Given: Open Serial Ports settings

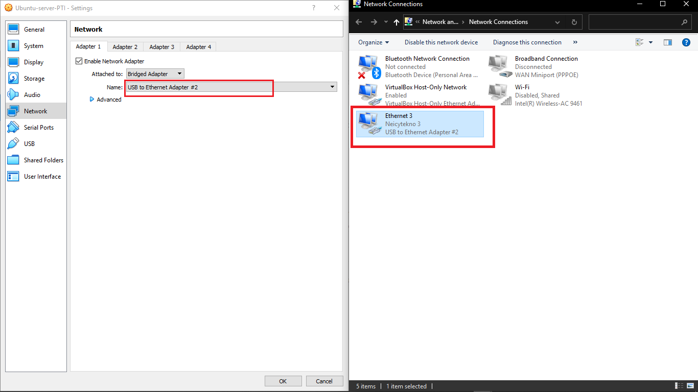Looking at the screenshot, I should pyautogui.click(x=36, y=128).
